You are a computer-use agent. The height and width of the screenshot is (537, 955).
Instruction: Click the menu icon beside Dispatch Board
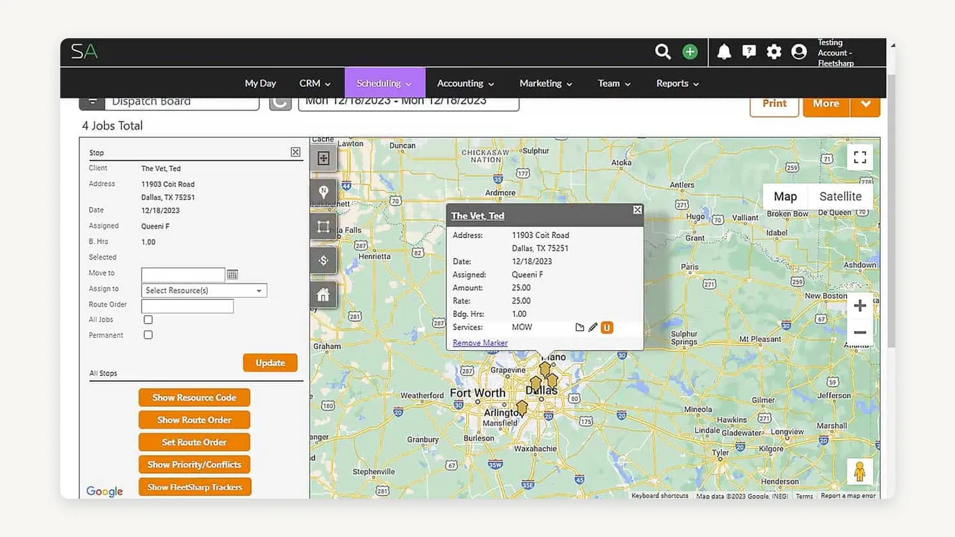click(92, 103)
